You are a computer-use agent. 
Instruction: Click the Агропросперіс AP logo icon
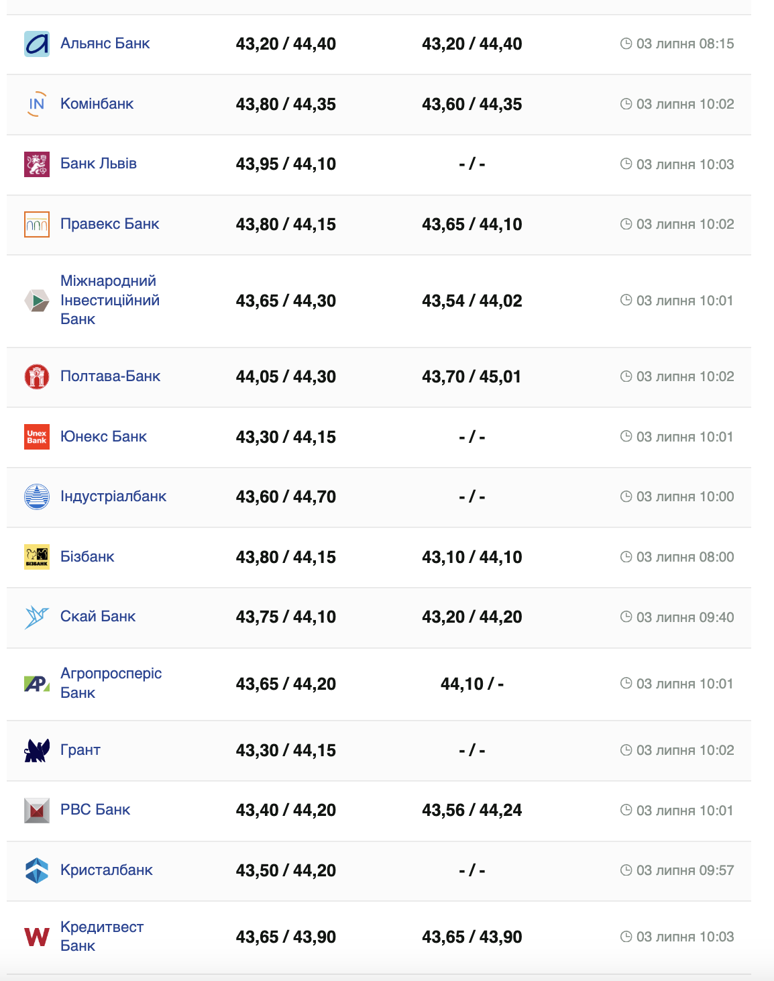pos(37,684)
